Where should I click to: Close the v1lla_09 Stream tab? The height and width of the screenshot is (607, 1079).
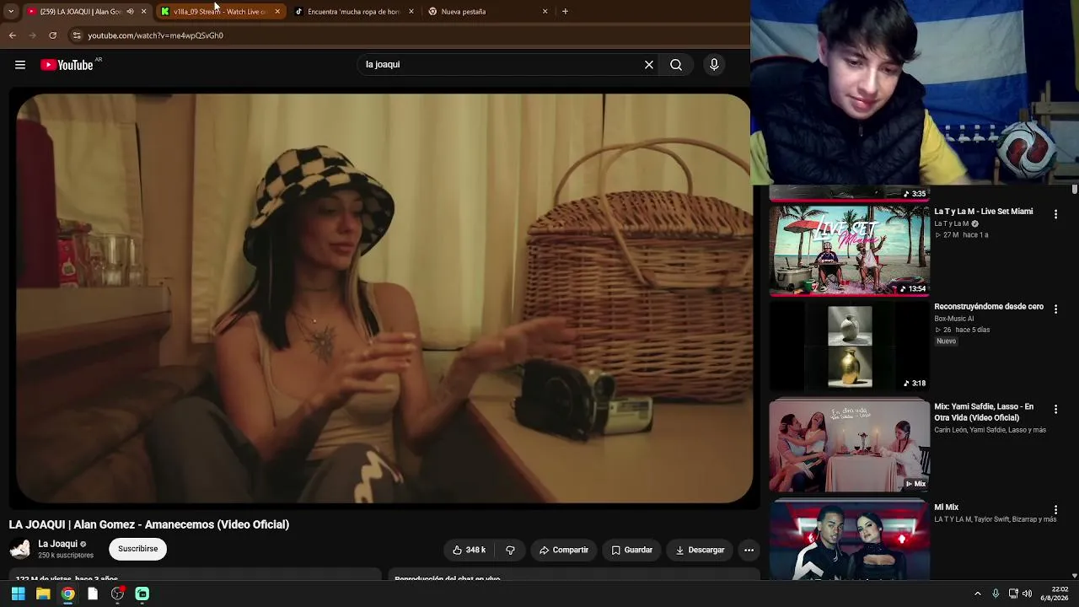pos(277,12)
